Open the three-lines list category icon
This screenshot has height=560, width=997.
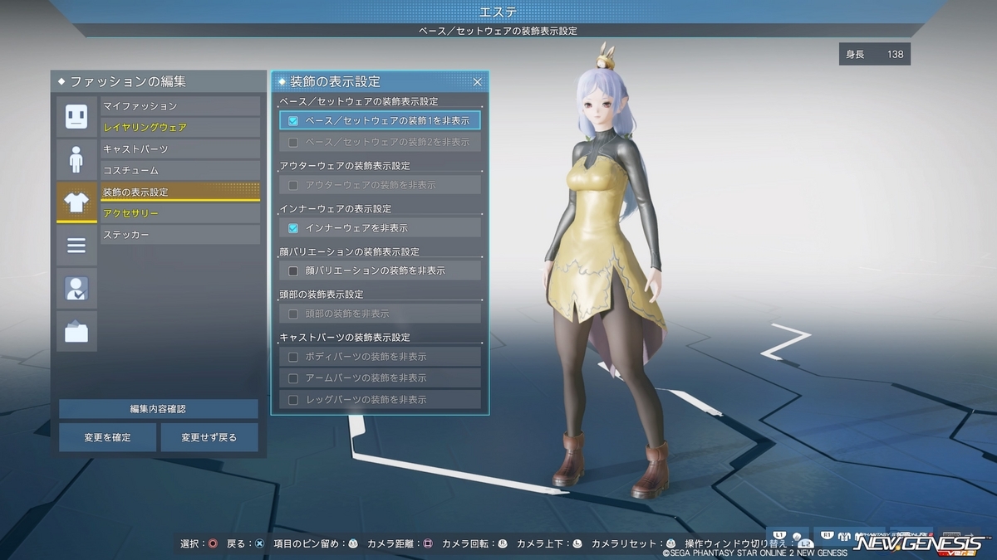[76, 246]
